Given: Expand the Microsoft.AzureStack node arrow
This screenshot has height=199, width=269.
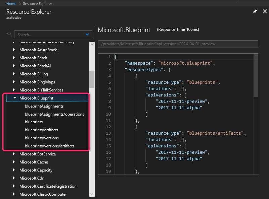Looking at the screenshot, I should click(14, 50).
